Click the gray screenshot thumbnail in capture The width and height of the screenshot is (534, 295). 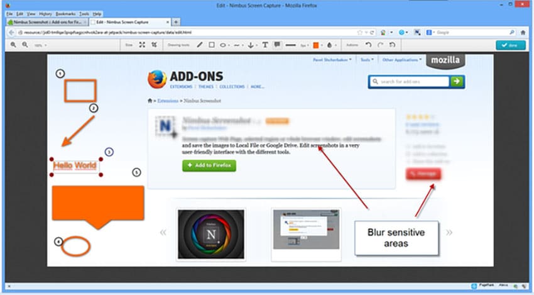(306, 229)
